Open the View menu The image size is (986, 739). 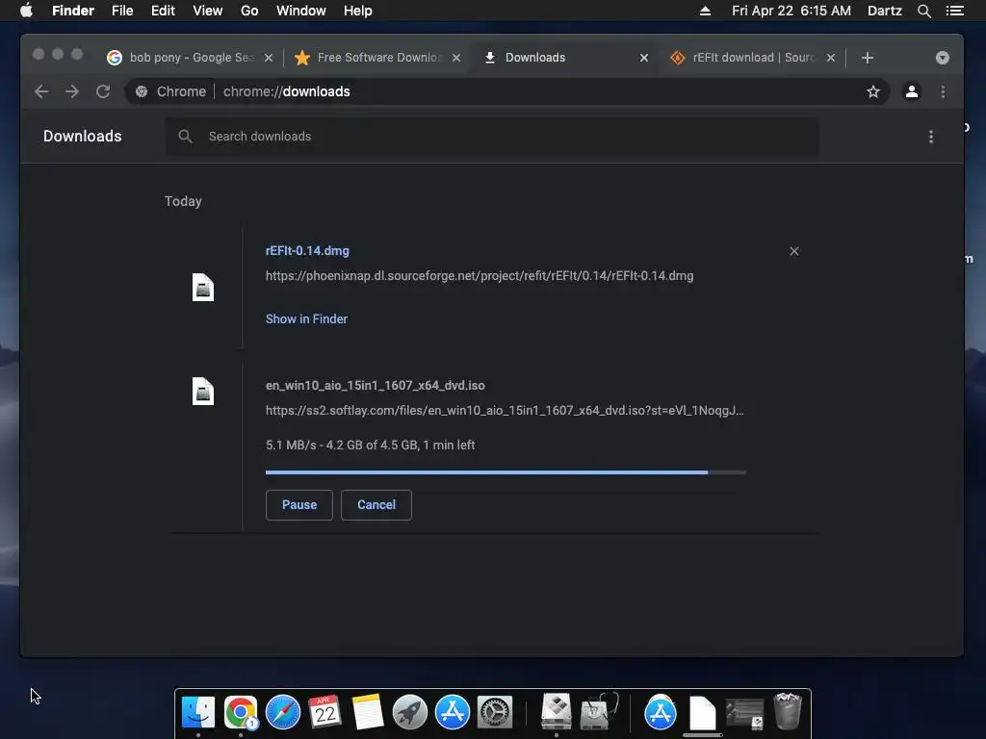coord(208,11)
